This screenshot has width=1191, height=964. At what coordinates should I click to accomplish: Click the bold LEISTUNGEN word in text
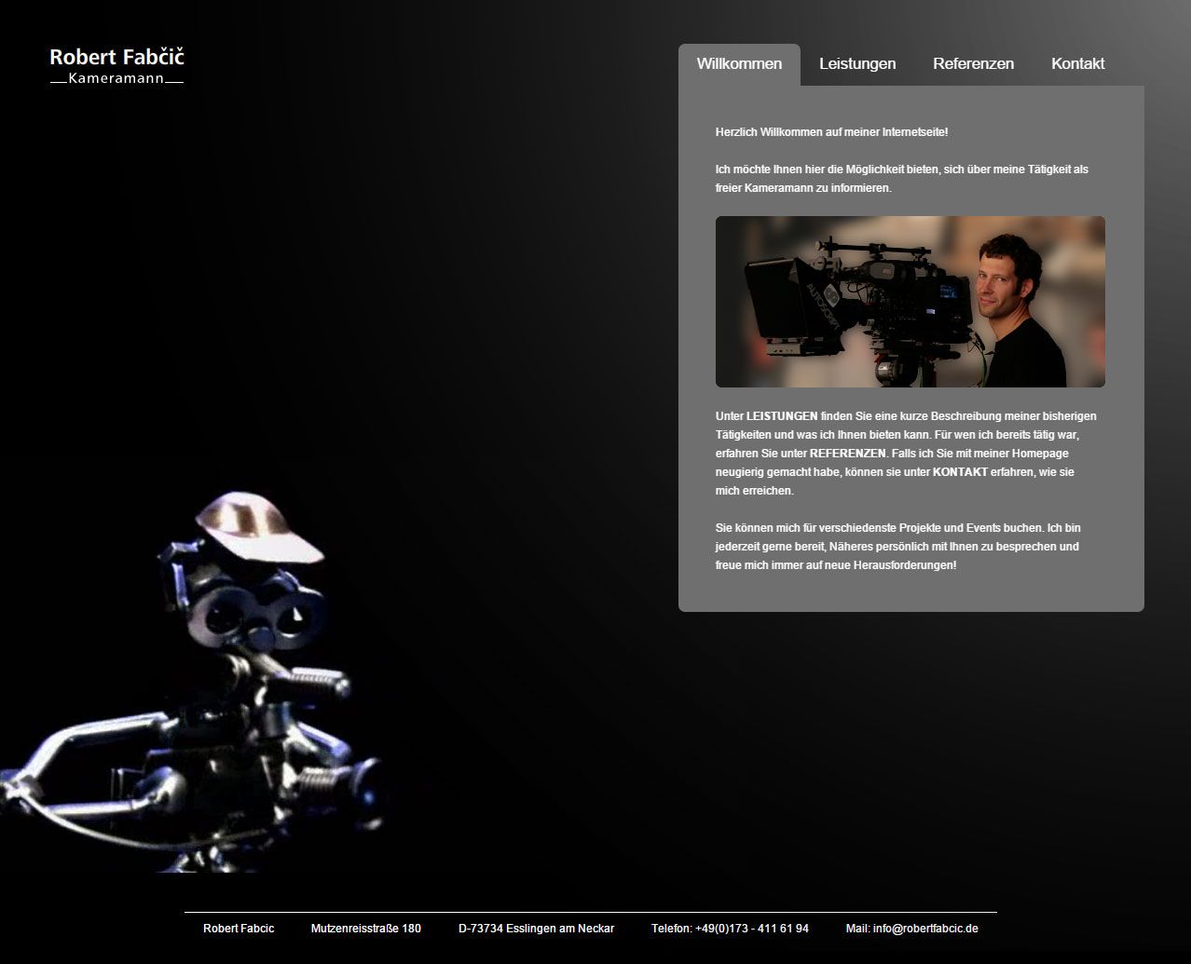(782, 416)
